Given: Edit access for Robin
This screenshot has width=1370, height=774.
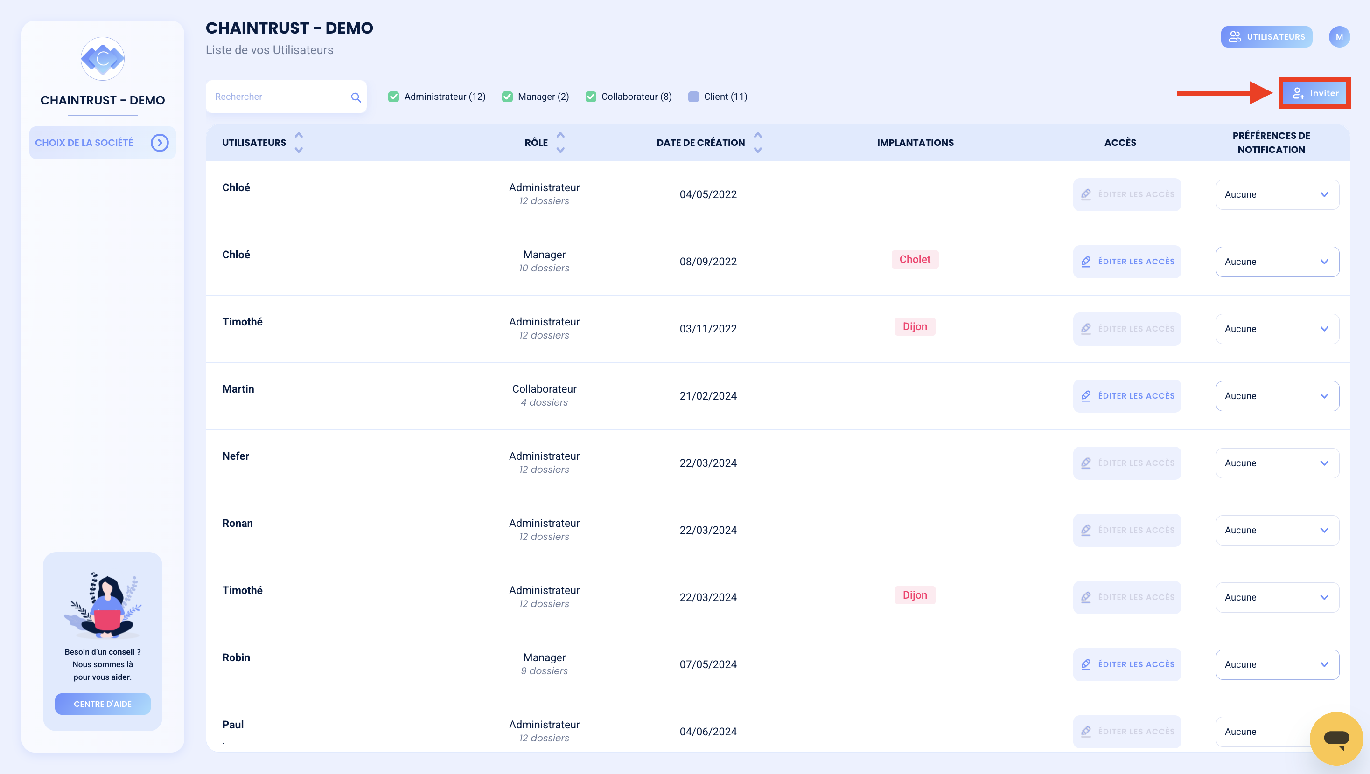Looking at the screenshot, I should 1127,664.
